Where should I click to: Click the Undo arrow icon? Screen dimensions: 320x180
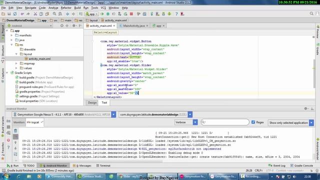[x=22, y=14]
